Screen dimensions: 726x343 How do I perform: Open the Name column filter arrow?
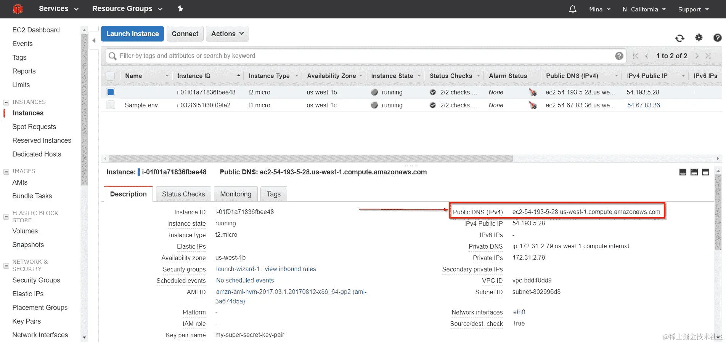coord(167,76)
